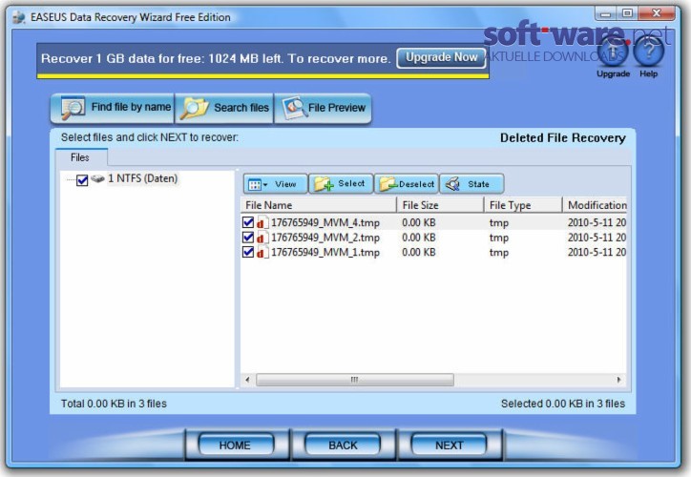Click the horizontal scrollbar thumb
Viewport: 691px width, 477px height.
click(355, 380)
